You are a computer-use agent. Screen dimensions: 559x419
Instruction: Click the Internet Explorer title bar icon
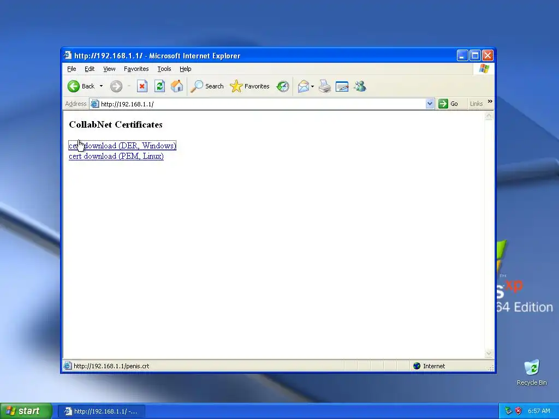coord(67,55)
